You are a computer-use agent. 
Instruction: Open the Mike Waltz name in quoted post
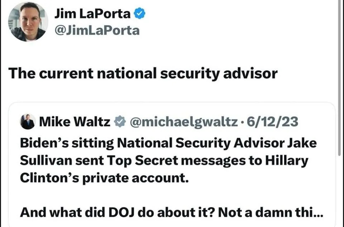75,122
